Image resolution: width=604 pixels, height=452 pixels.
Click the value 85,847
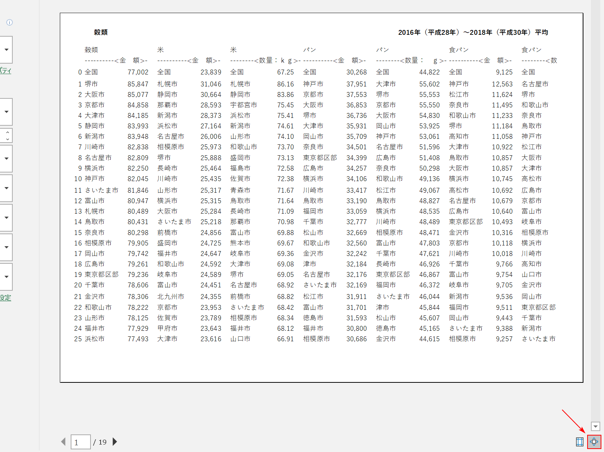pyautogui.click(x=138, y=84)
